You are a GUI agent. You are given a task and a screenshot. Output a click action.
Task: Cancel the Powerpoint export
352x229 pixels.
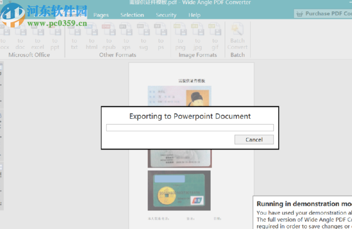254,139
